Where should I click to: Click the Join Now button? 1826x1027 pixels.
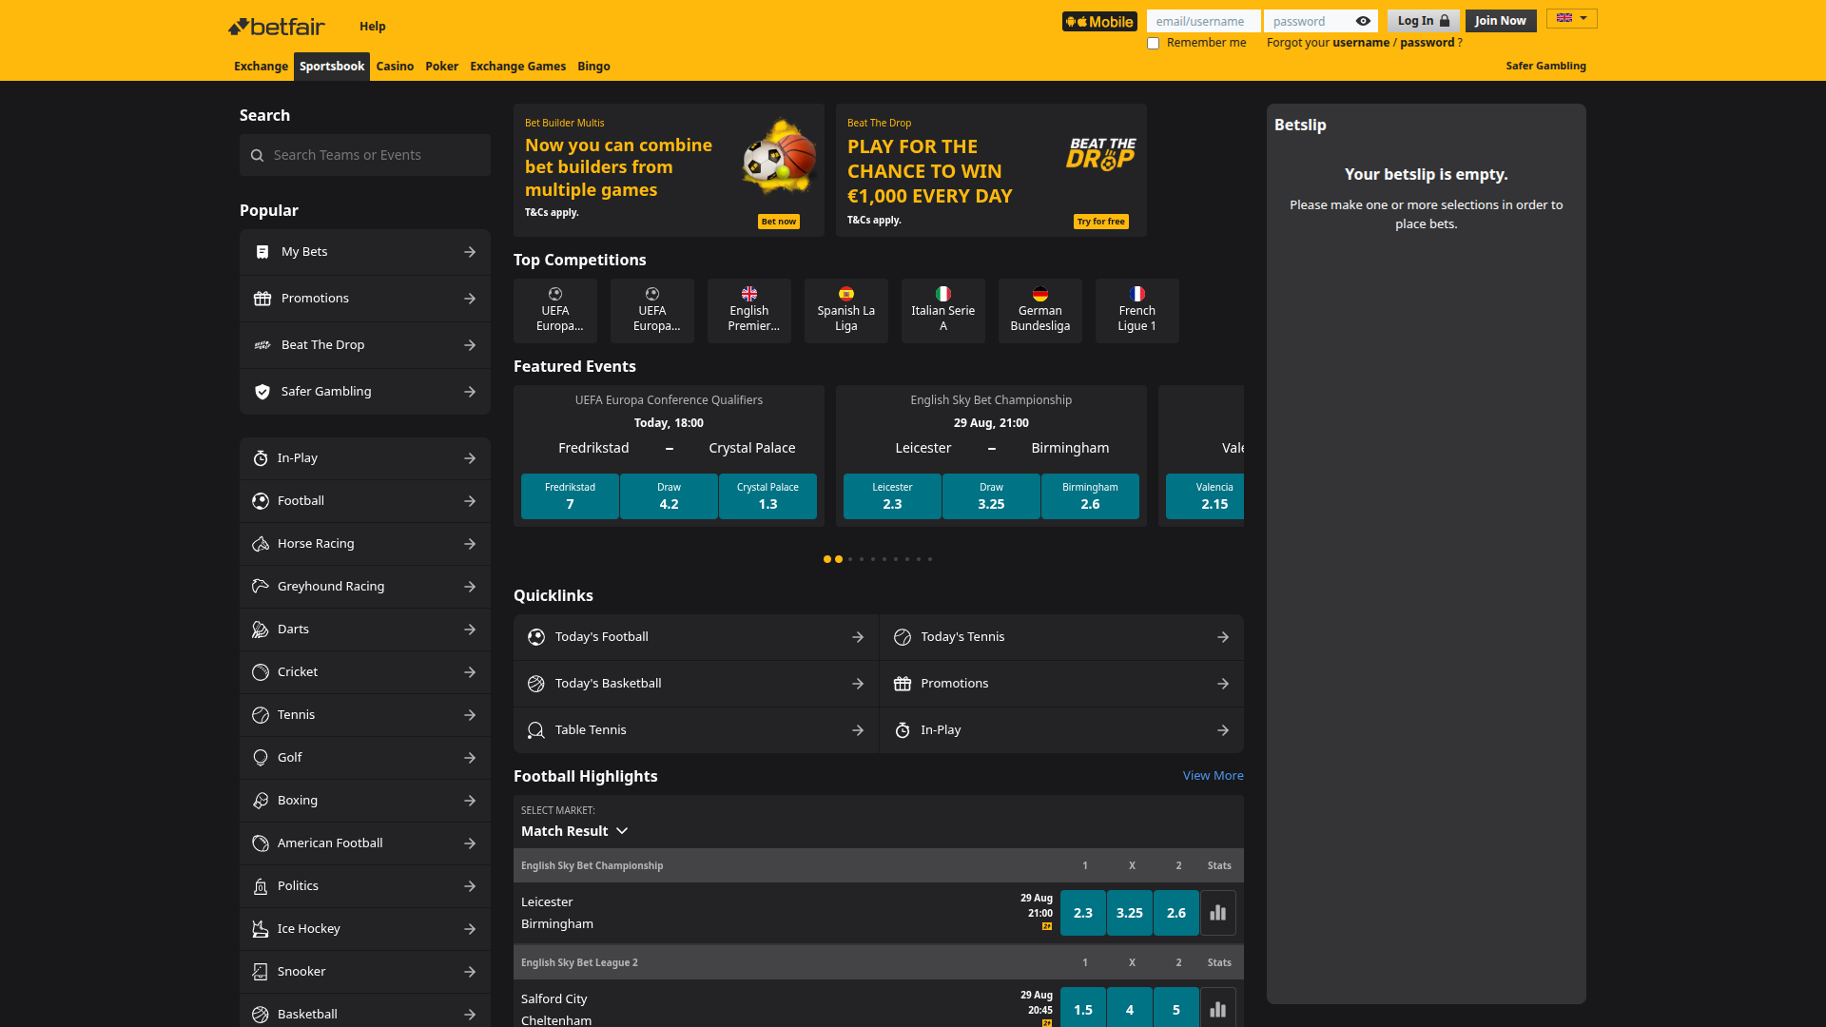[x=1501, y=20]
